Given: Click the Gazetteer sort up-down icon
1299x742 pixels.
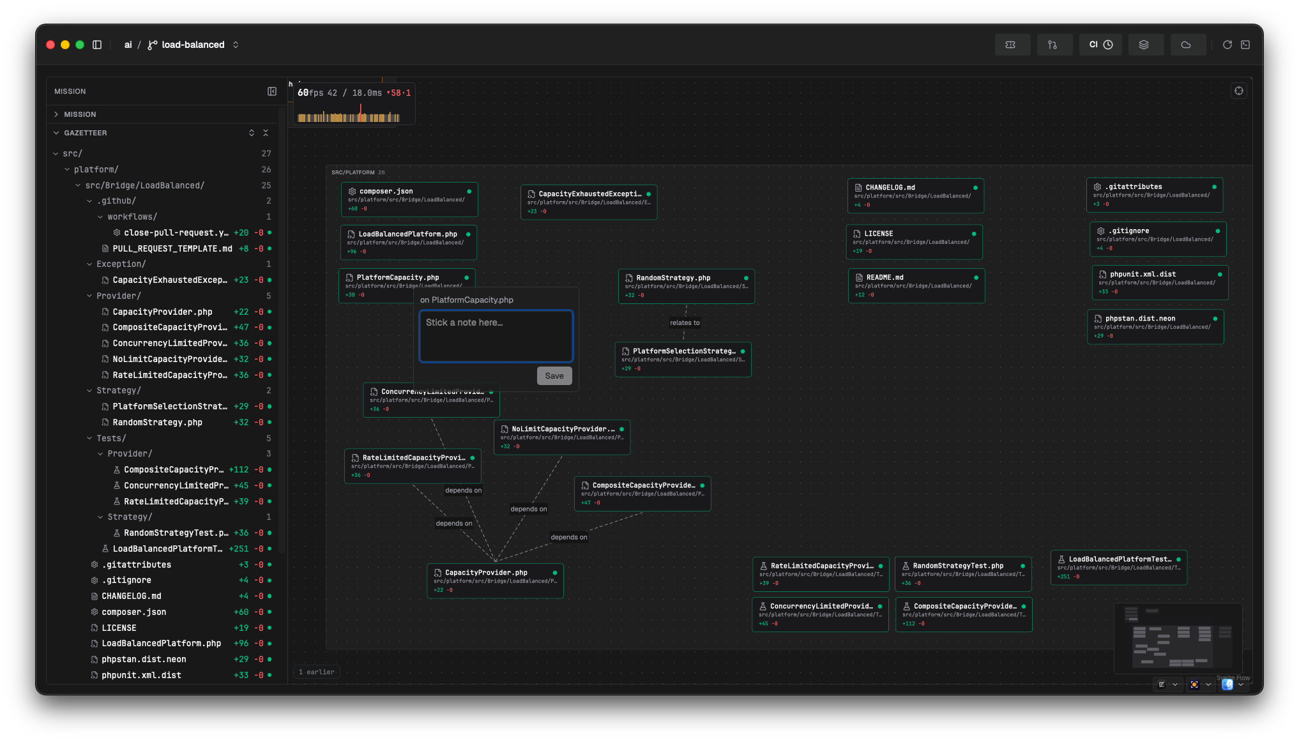Looking at the screenshot, I should coord(252,133).
